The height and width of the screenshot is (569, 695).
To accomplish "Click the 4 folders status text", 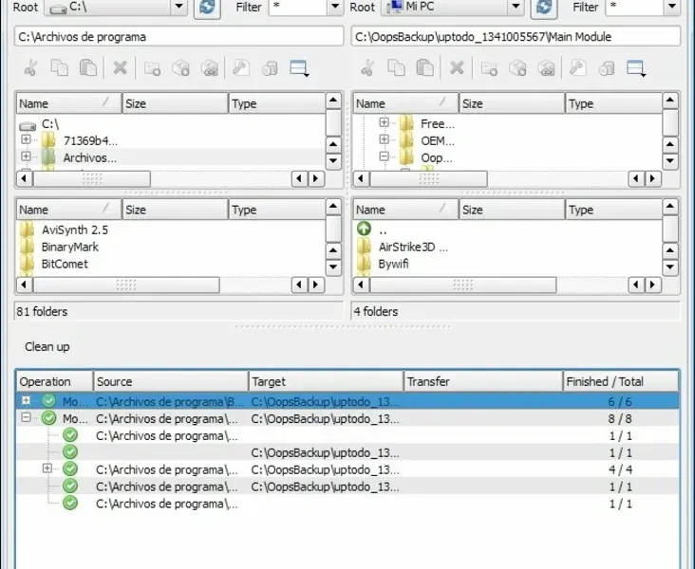I will click(x=376, y=312).
